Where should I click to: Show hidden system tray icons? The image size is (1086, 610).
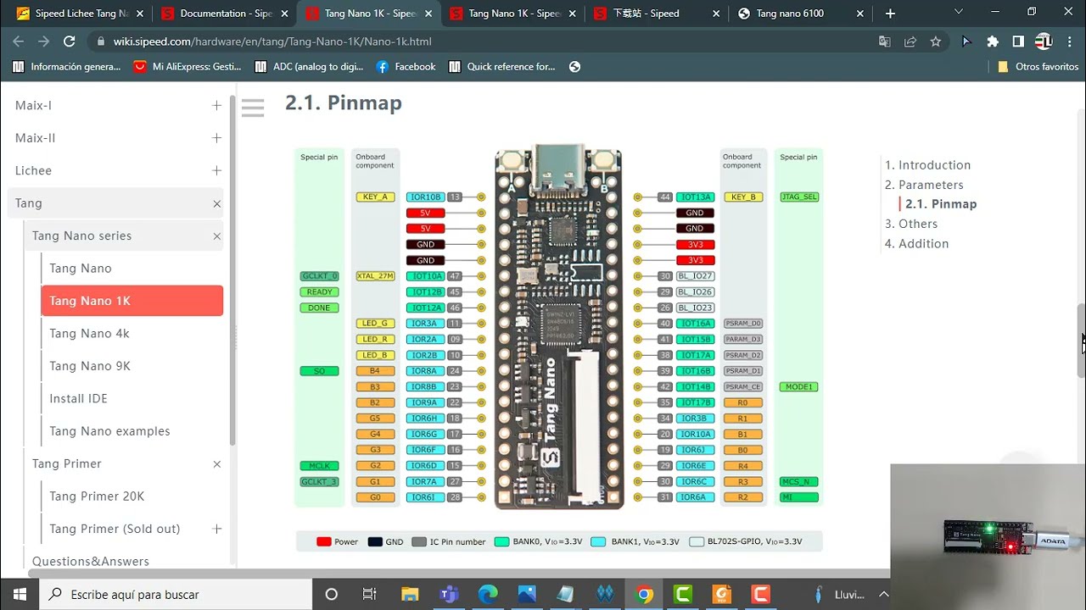pyautogui.click(x=883, y=594)
